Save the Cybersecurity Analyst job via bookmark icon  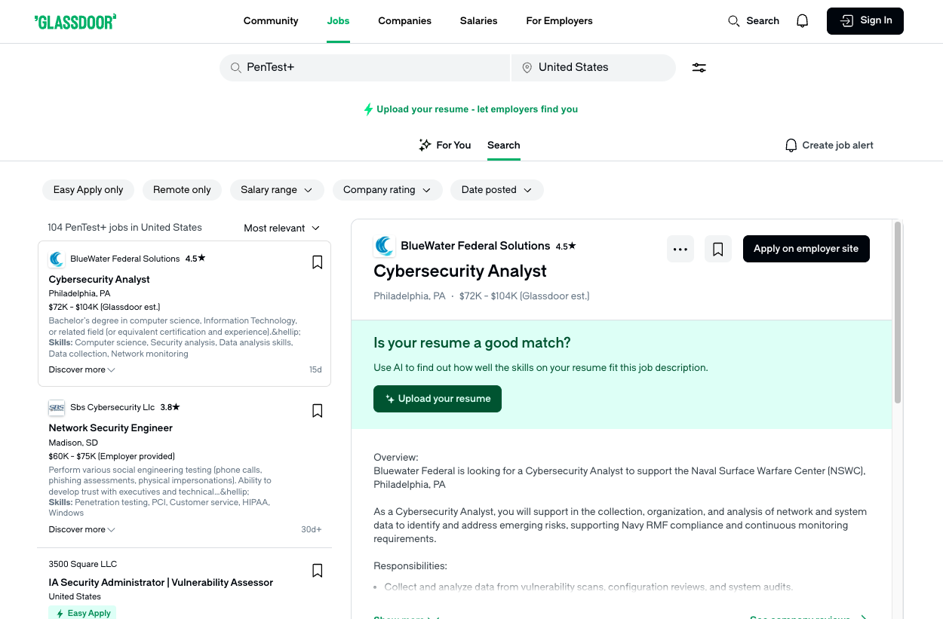click(717, 248)
